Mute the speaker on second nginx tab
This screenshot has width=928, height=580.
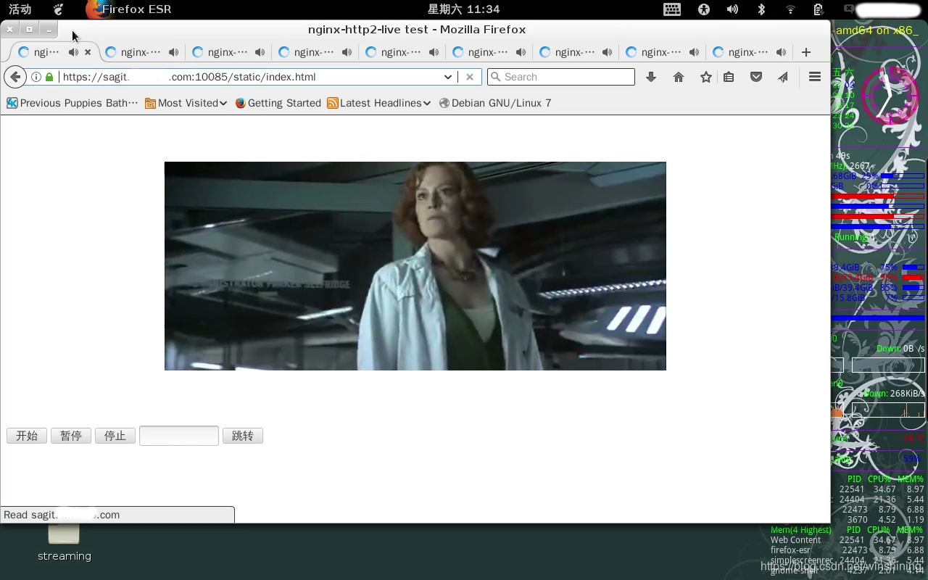click(x=173, y=52)
